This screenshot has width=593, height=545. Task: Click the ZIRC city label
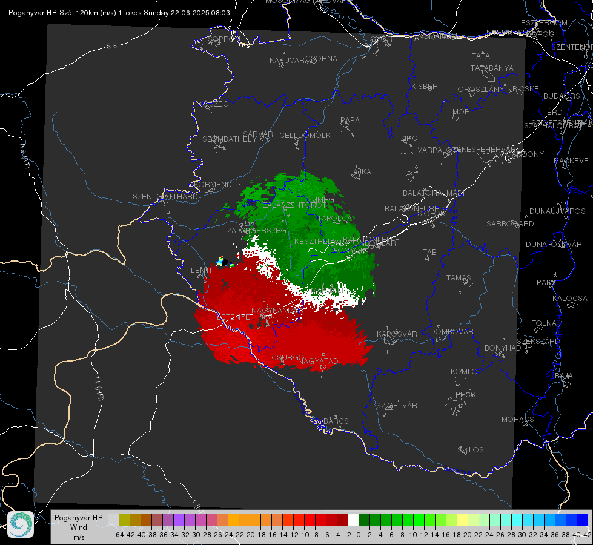[x=409, y=139]
